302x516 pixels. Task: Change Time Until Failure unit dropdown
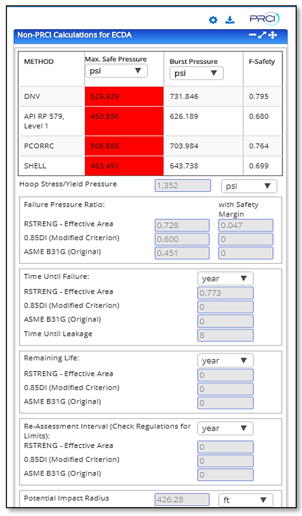pos(225,278)
